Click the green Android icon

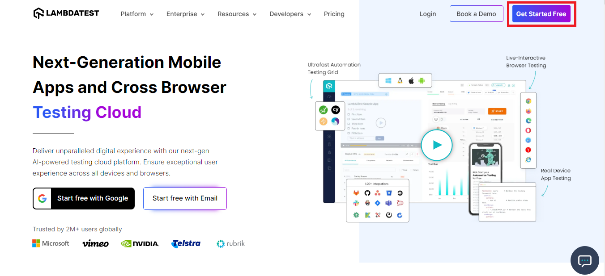coord(422,81)
